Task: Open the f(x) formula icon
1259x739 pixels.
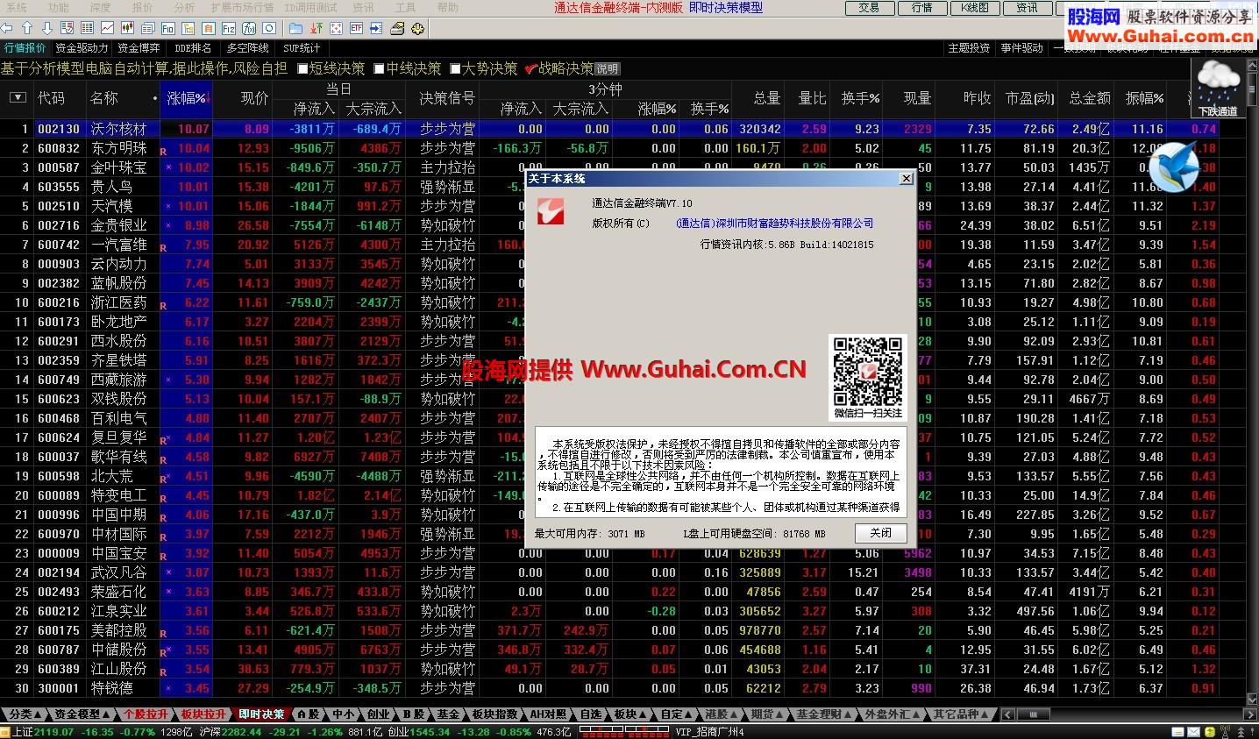Action: (249, 28)
